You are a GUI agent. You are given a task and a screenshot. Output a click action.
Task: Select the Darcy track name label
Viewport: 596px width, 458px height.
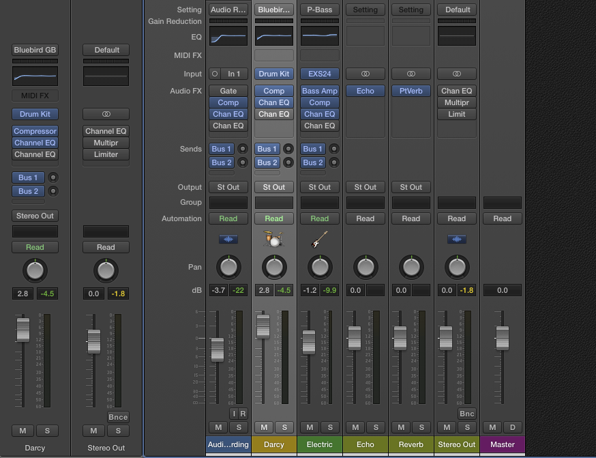tap(273, 444)
